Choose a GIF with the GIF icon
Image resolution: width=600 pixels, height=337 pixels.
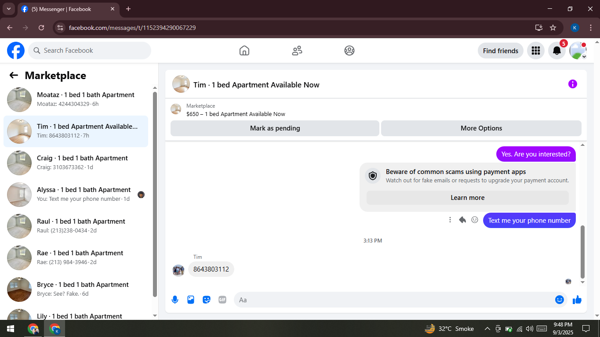click(x=222, y=300)
